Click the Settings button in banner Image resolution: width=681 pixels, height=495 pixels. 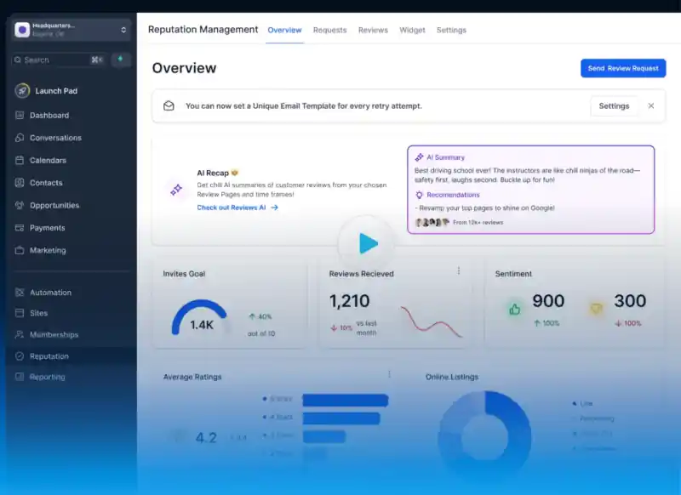pyautogui.click(x=614, y=105)
